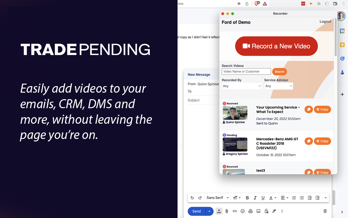Insert a photo into the message
348x218 pixels.
[258, 211]
